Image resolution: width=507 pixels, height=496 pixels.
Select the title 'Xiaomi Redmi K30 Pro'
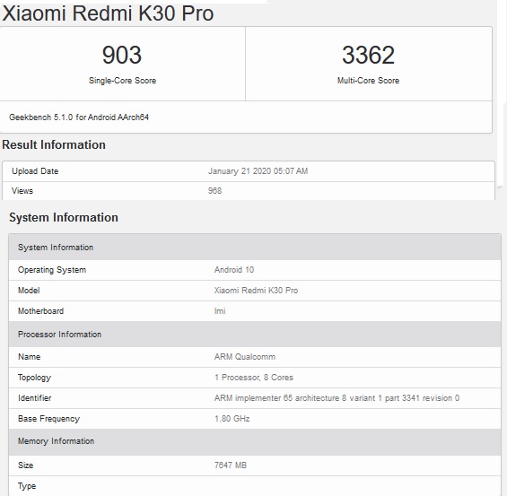coord(108,13)
